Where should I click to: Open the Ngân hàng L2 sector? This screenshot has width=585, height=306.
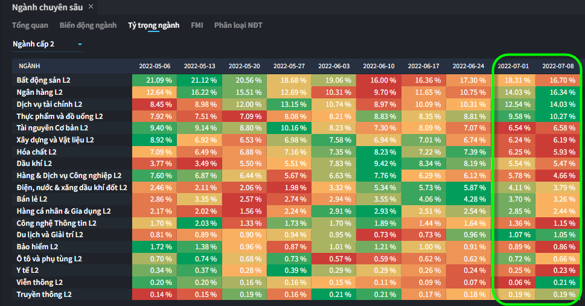39,92
